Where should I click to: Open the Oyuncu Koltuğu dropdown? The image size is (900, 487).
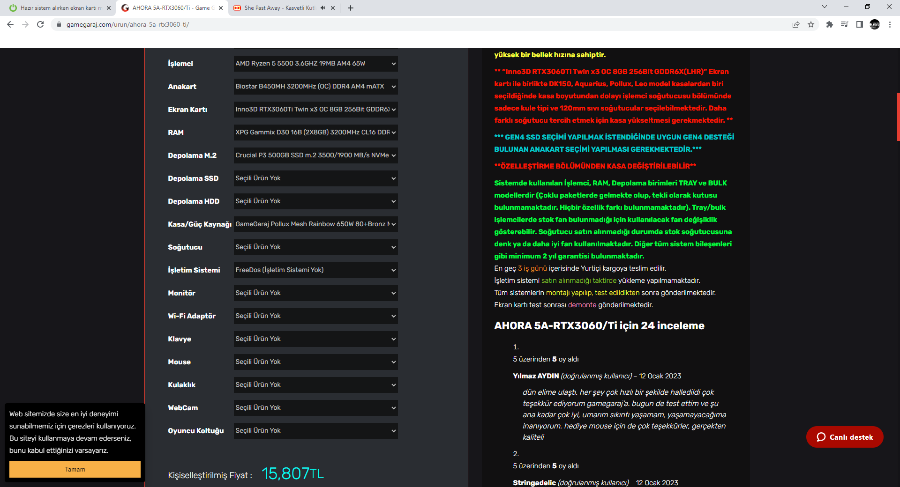[316, 431]
